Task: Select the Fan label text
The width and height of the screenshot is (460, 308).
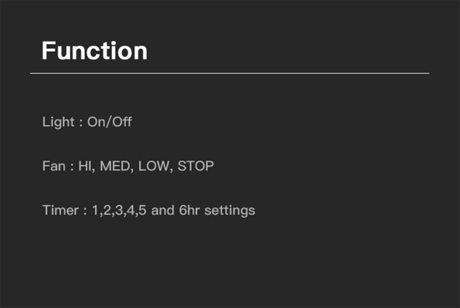Action: click(x=54, y=166)
